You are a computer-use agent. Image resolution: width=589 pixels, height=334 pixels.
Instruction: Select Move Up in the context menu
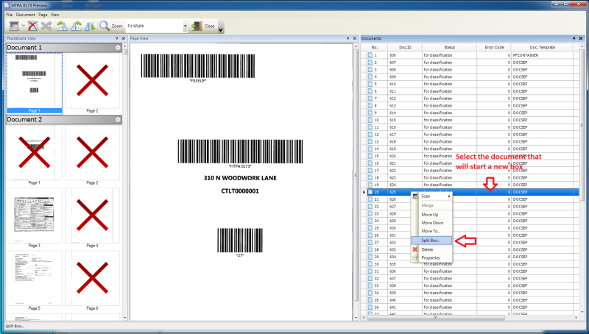point(431,214)
